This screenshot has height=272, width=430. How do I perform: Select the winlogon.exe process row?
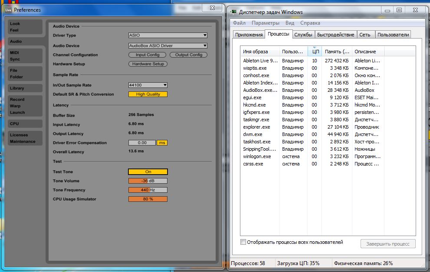point(328,157)
